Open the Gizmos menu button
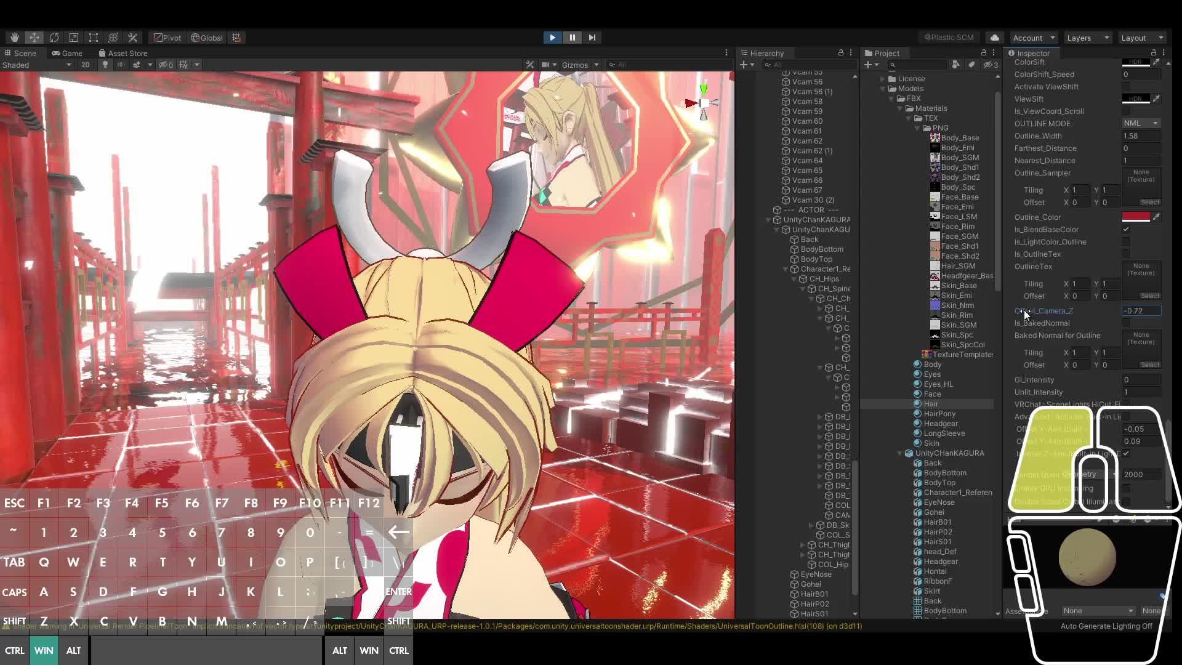This screenshot has width=1182, height=665. (575, 65)
